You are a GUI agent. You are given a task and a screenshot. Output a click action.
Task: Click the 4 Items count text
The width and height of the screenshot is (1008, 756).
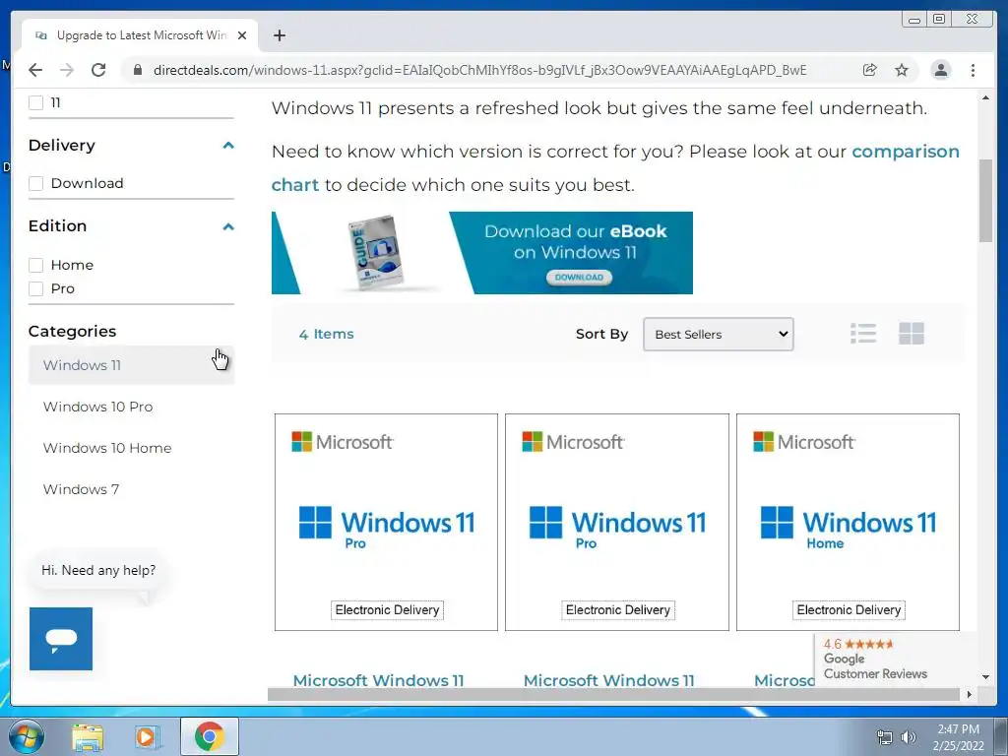tap(327, 335)
